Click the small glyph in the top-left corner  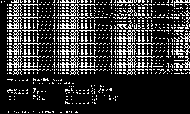3,2
